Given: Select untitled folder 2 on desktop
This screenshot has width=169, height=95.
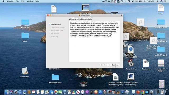Looking at the screenshot, I should click(x=161, y=36).
